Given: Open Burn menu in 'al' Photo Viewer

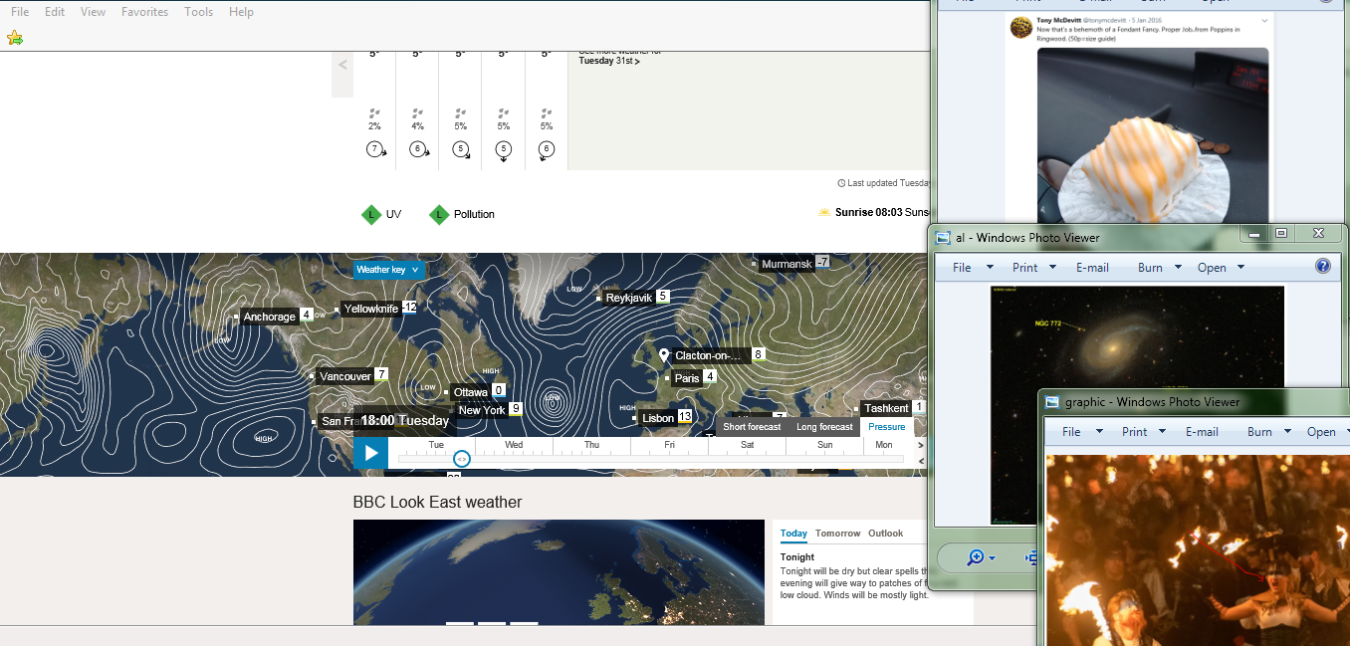Looking at the screenshot, I should point(1150,267).
